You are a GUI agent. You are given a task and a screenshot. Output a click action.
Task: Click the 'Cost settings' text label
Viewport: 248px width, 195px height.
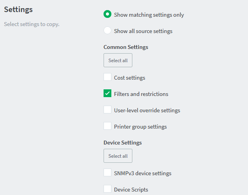130,78
